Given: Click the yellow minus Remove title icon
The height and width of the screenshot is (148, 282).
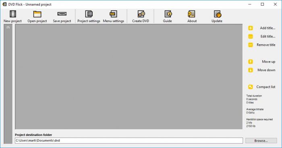Looking at the screenshot, I should tap(250, 45).
